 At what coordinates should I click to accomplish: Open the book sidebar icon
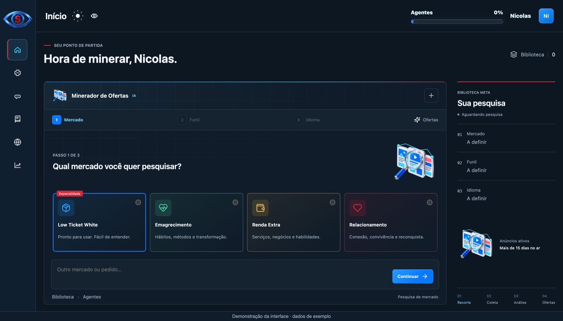pos(18,119)
